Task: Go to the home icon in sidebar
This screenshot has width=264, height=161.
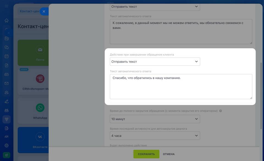Action: point(7,21)
